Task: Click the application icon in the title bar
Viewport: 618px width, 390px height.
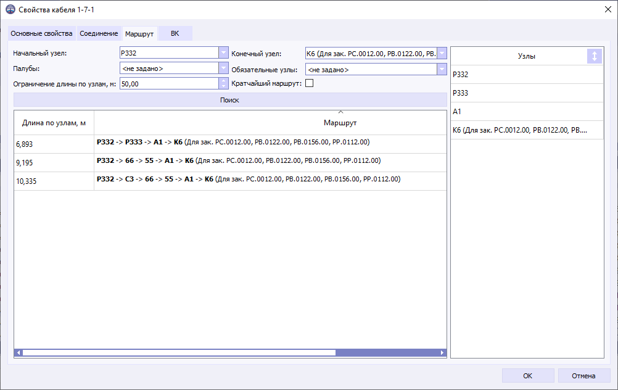Action: point(12,9)
